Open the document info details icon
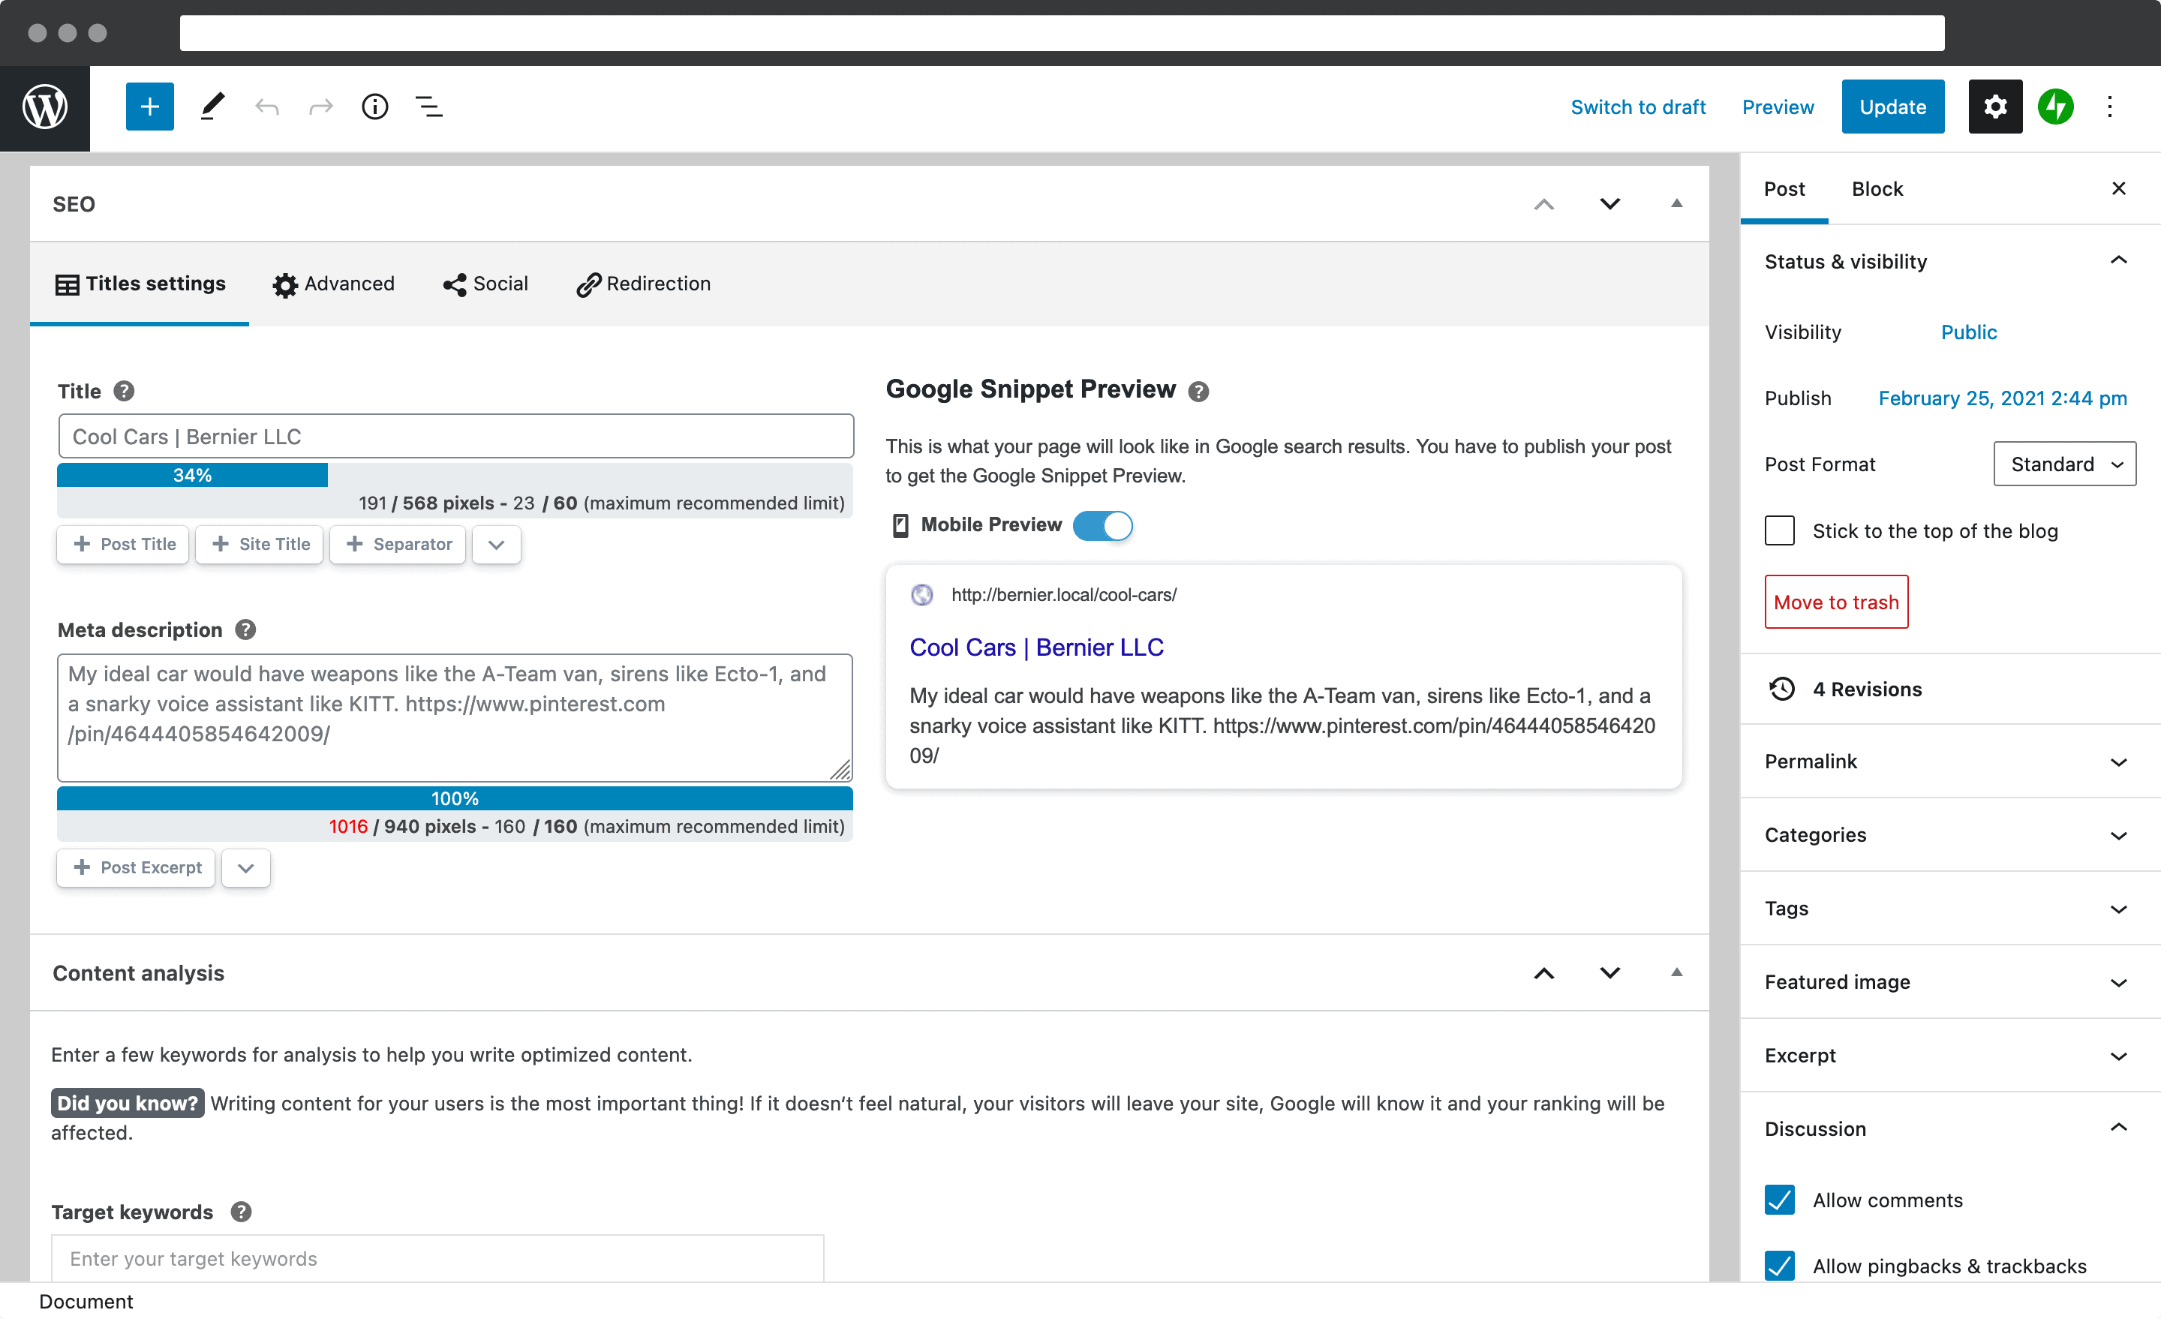This screenshot has width=2161, height=1319. tap(374, 107)
